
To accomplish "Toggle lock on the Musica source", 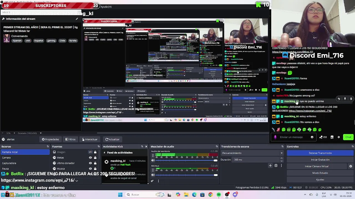I will pos(95,169).
